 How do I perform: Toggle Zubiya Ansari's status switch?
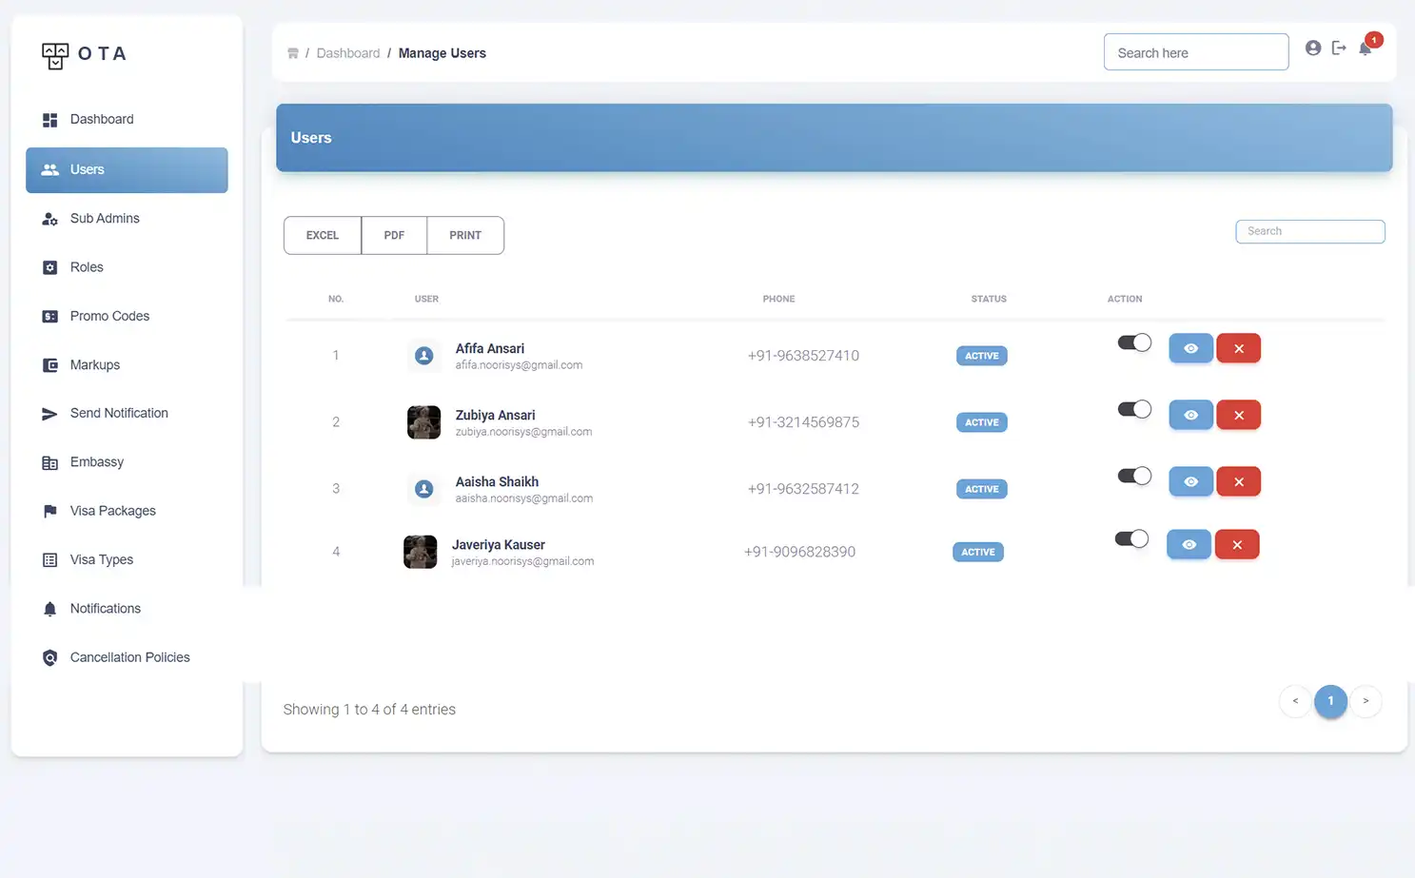pyautogui.click(x=1134, y=410)
